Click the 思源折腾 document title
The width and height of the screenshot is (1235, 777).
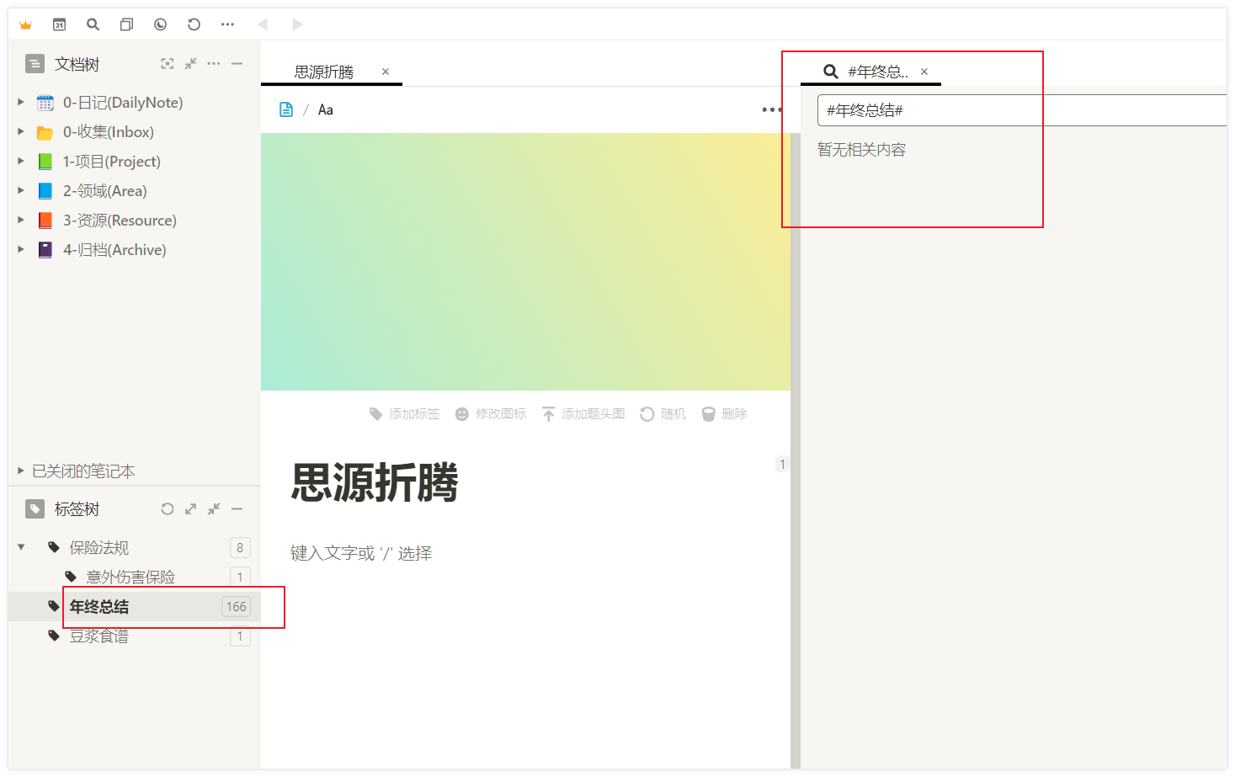pos(375,483)
